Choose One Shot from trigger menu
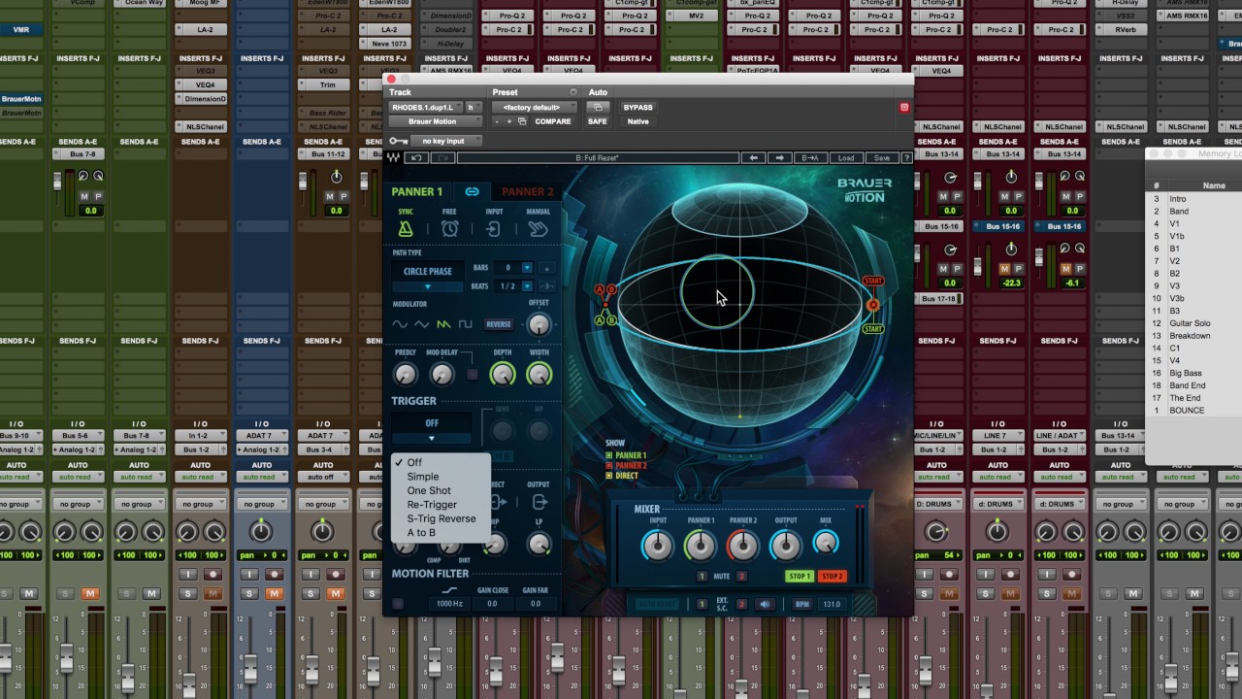1242x699 pixels. click(429, 490)
